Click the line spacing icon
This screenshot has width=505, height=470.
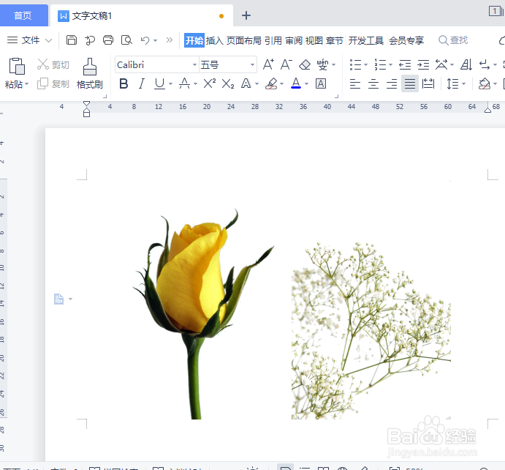452,84
